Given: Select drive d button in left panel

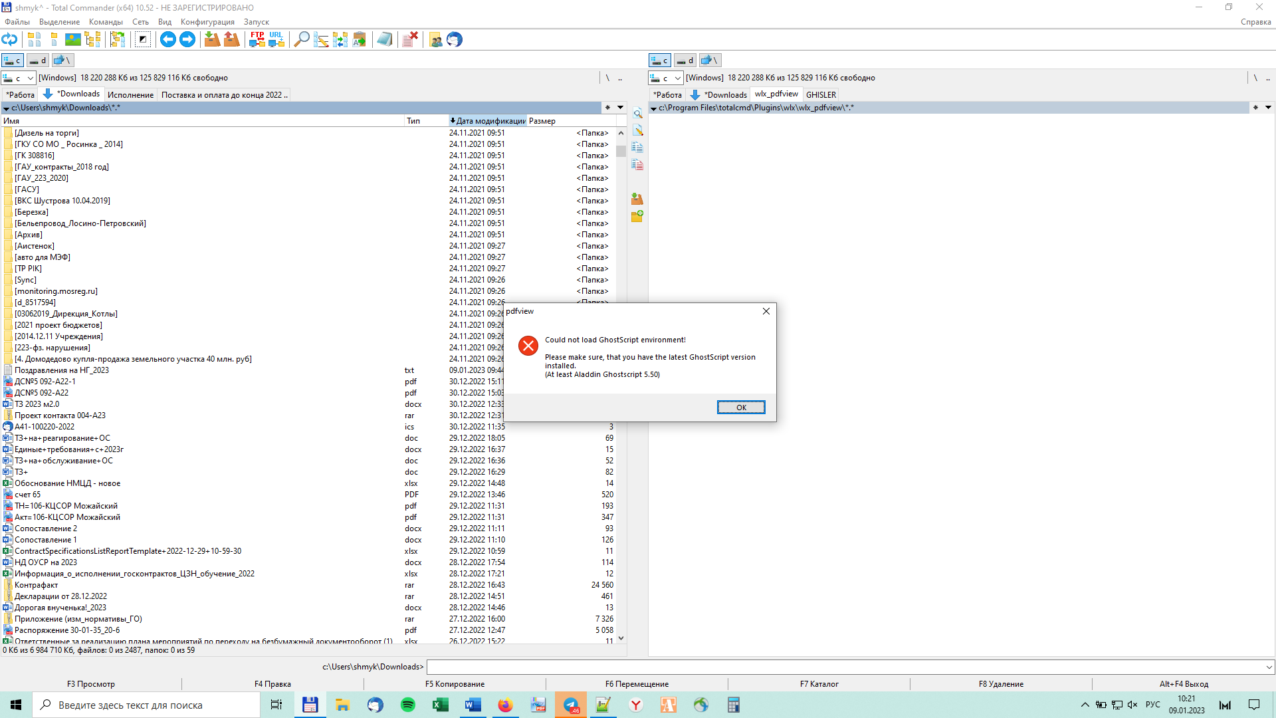Looking at the screenshot, I should pyautogui.click(x=38, y=60).
